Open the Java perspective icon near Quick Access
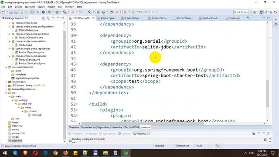Viewport: 279px width, 157px height. coord(261,12)
